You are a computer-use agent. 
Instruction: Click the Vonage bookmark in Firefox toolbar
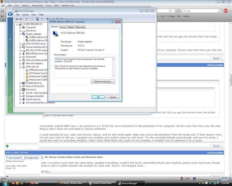coord(171,16)
